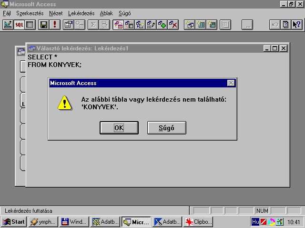Minimize the Lekérdezés1 query window
This screenshot has height=228, width=305.
coord(267,48)
